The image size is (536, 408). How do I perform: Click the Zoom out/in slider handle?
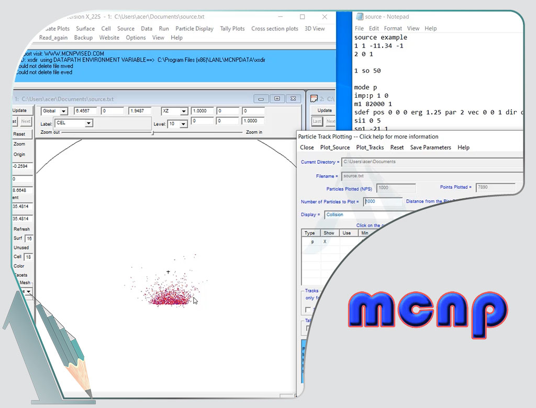tap(152, 133)
